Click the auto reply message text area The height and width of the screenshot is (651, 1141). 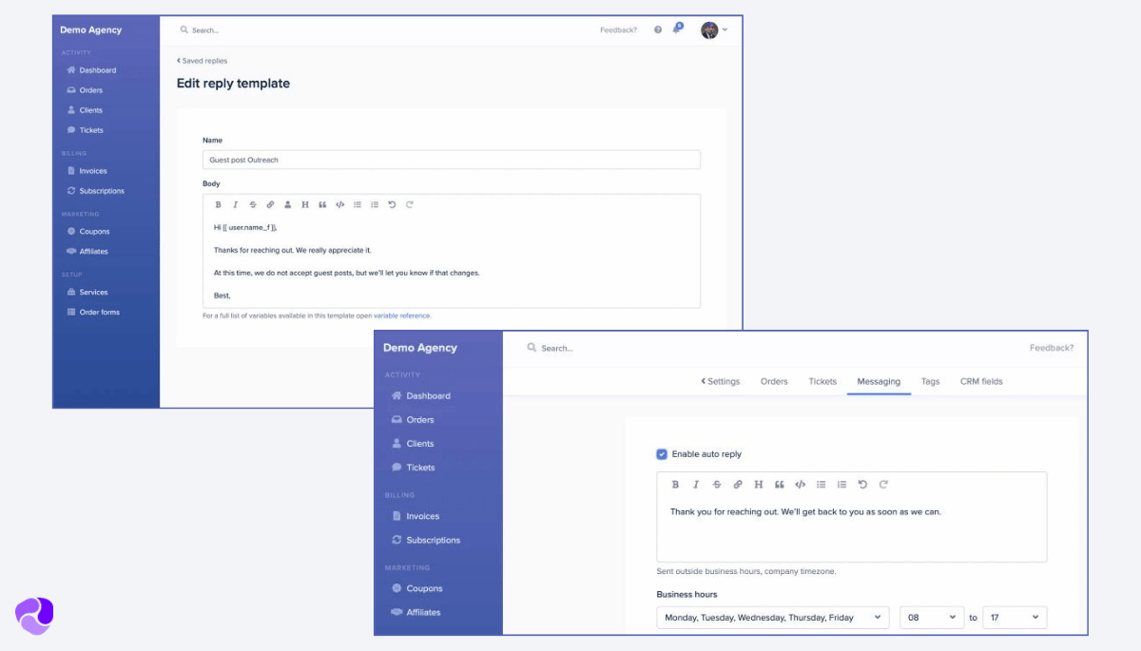click(852, 517)
